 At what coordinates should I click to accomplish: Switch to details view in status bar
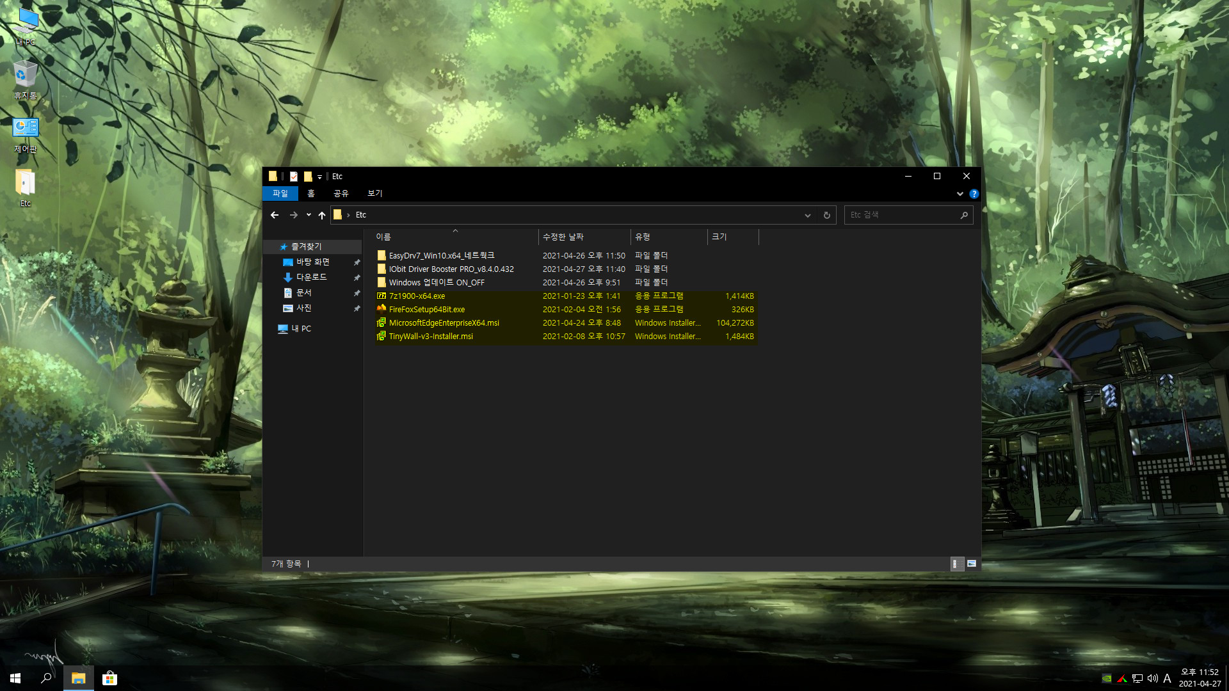coord(956,564)
